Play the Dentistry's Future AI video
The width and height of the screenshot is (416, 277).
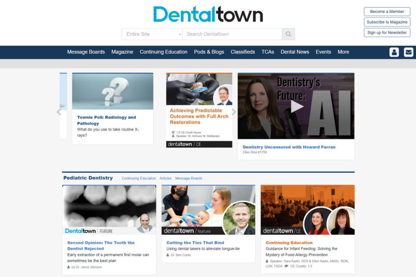click(x=296, y=106)
